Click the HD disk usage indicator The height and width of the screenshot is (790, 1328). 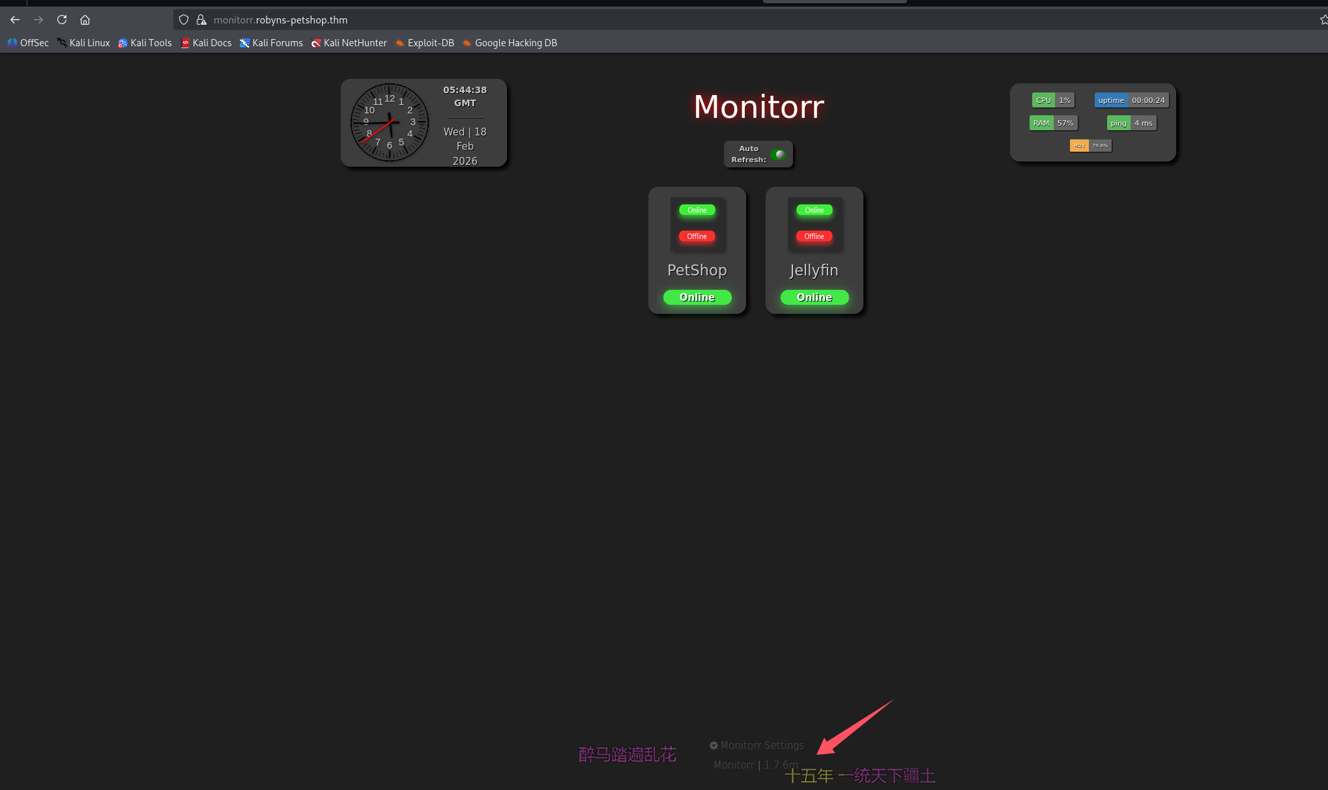tap(1090, 146)
